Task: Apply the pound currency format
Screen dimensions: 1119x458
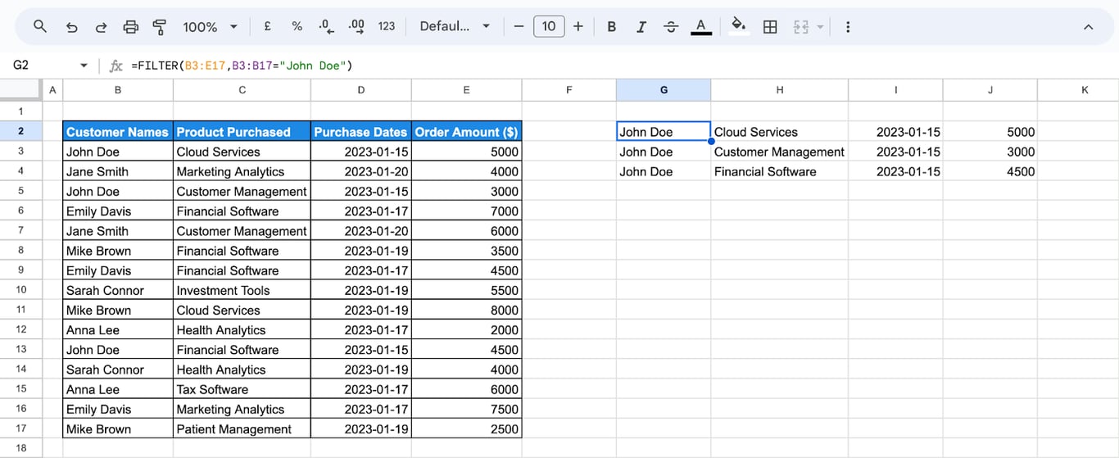Action: pyautogui.click(x=268, y=26)
